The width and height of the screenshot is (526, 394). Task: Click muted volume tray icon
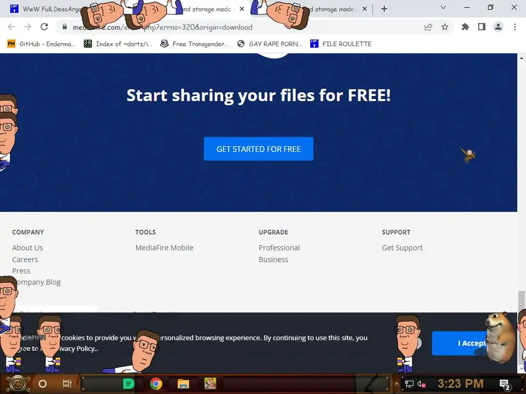click(421, 384)
